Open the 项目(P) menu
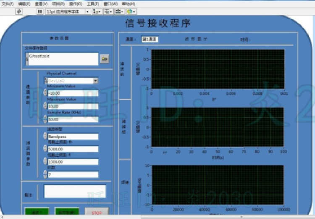Viewport: 315px width, 219px height. coord(58,4)
